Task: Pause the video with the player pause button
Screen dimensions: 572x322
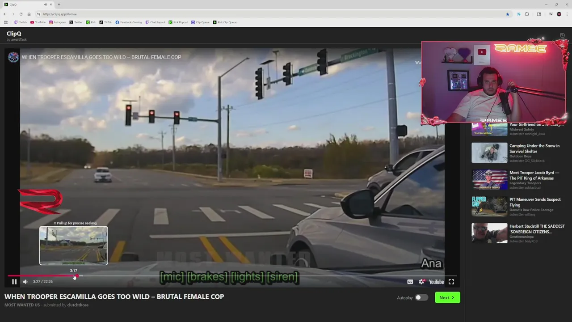Action: [14, 282]
